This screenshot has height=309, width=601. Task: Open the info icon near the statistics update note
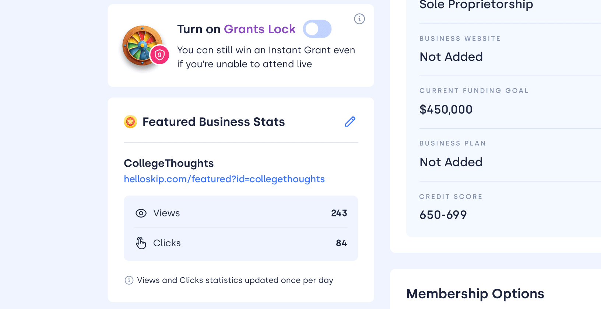(x=128, y=280)
